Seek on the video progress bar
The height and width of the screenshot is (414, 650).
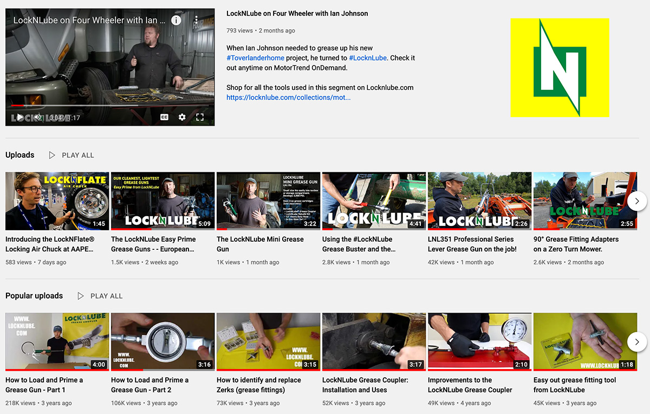pyautogui.click(x=108, y=106)
